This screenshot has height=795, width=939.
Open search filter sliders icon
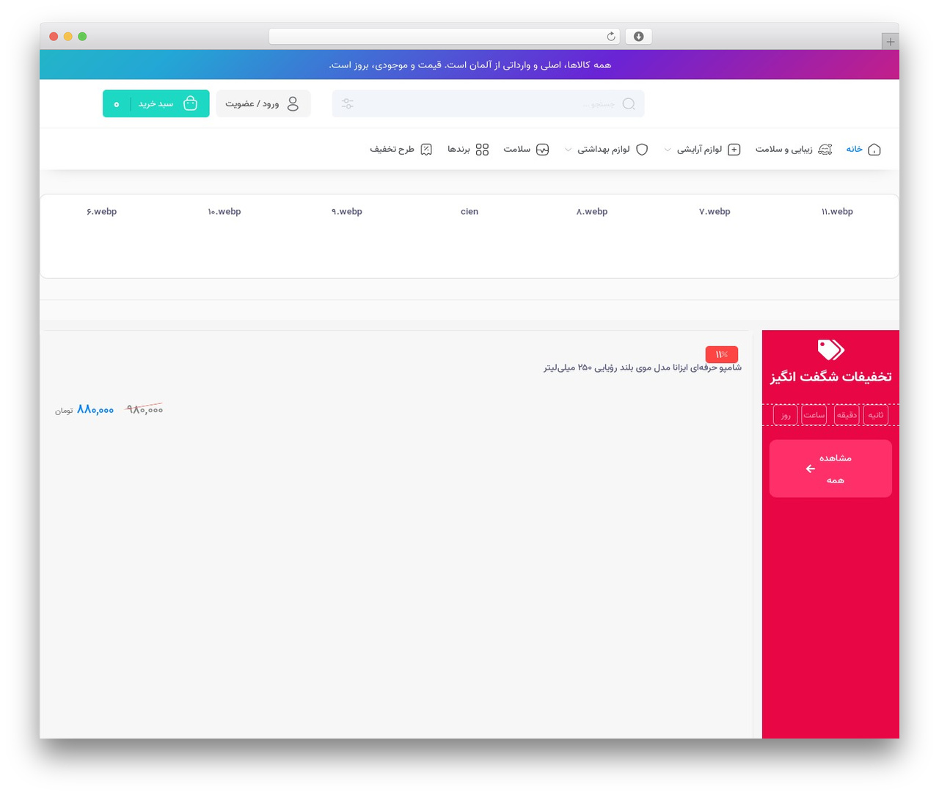[x=348, y=104]
